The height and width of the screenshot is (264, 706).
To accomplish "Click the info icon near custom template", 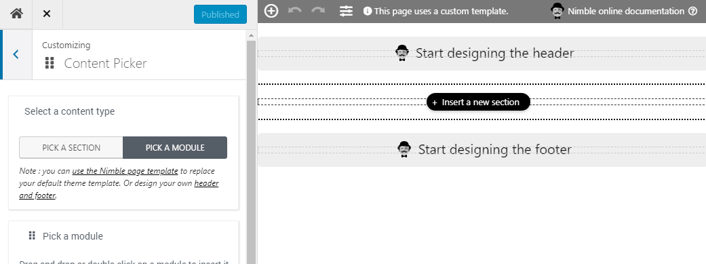I will 368,12.
